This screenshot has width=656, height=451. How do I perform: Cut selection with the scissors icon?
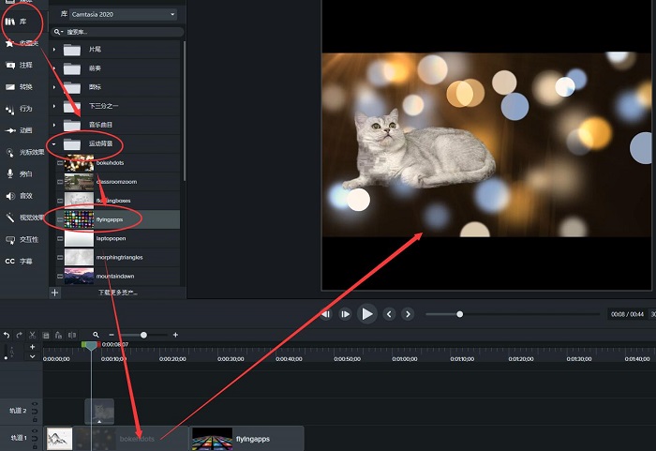[x=32, y=335]
